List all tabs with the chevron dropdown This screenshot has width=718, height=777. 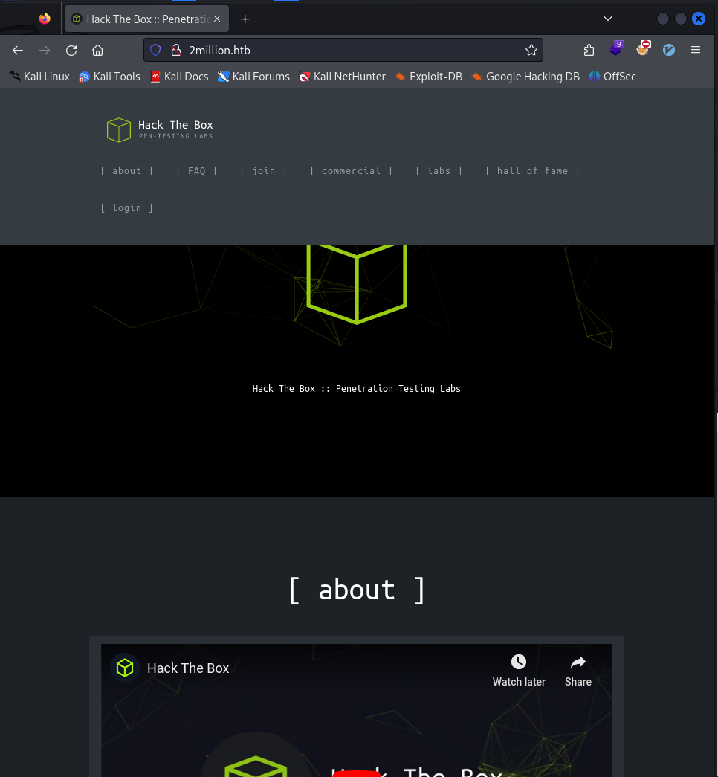tap(608, 19)
